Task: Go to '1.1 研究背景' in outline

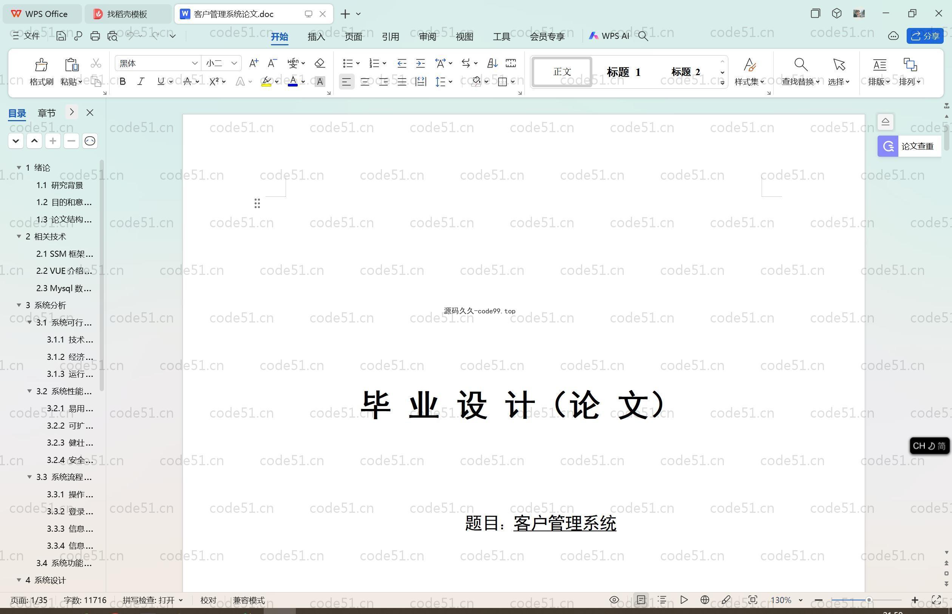Action: tap(59, 185)
